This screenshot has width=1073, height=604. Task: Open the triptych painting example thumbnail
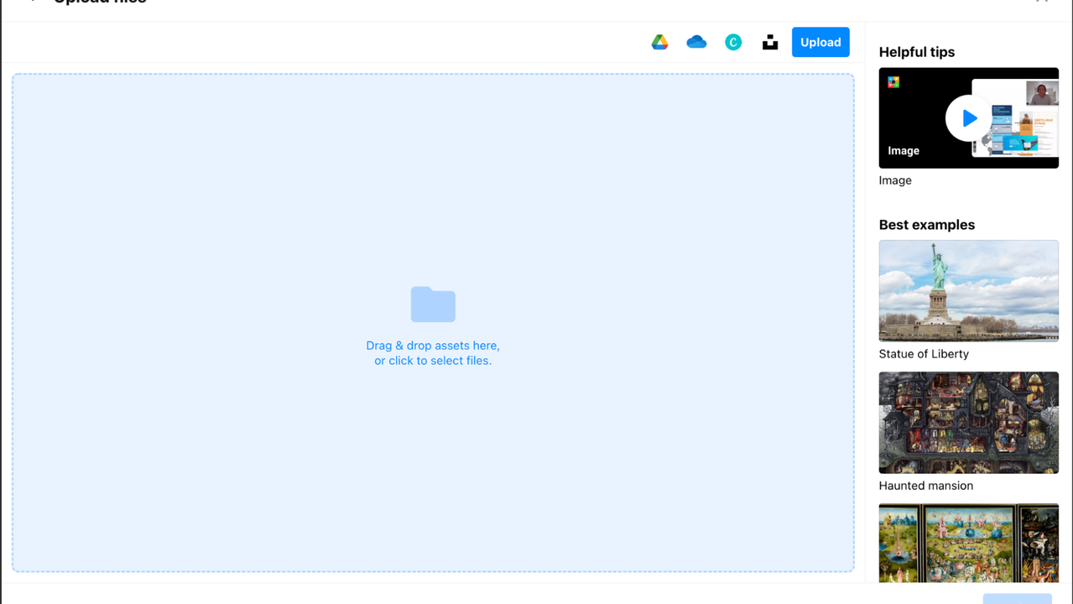(x=968, y=543)
